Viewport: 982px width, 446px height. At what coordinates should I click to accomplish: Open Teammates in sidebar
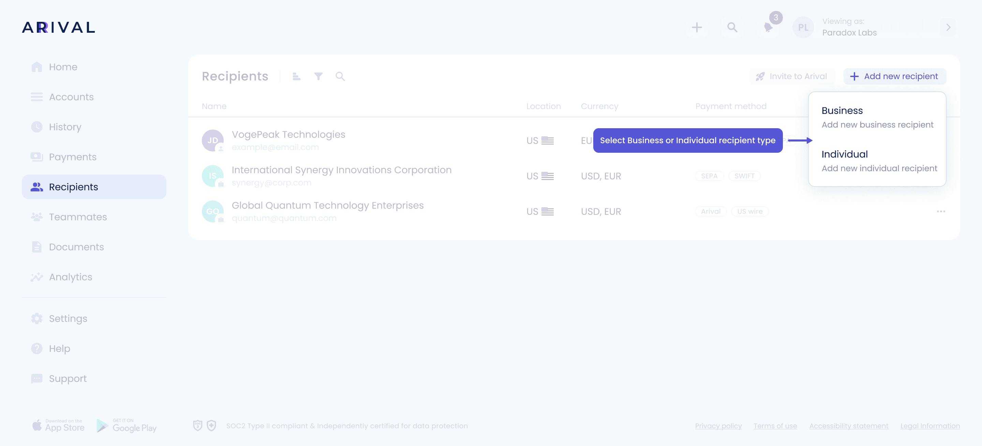(94, 217)
